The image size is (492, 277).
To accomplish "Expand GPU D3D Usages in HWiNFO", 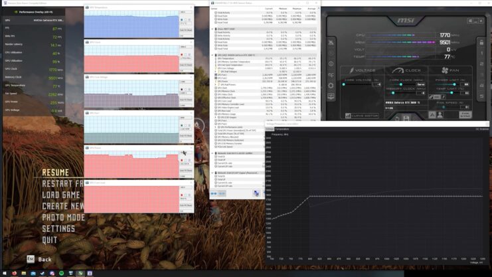I will pos(216,117).
